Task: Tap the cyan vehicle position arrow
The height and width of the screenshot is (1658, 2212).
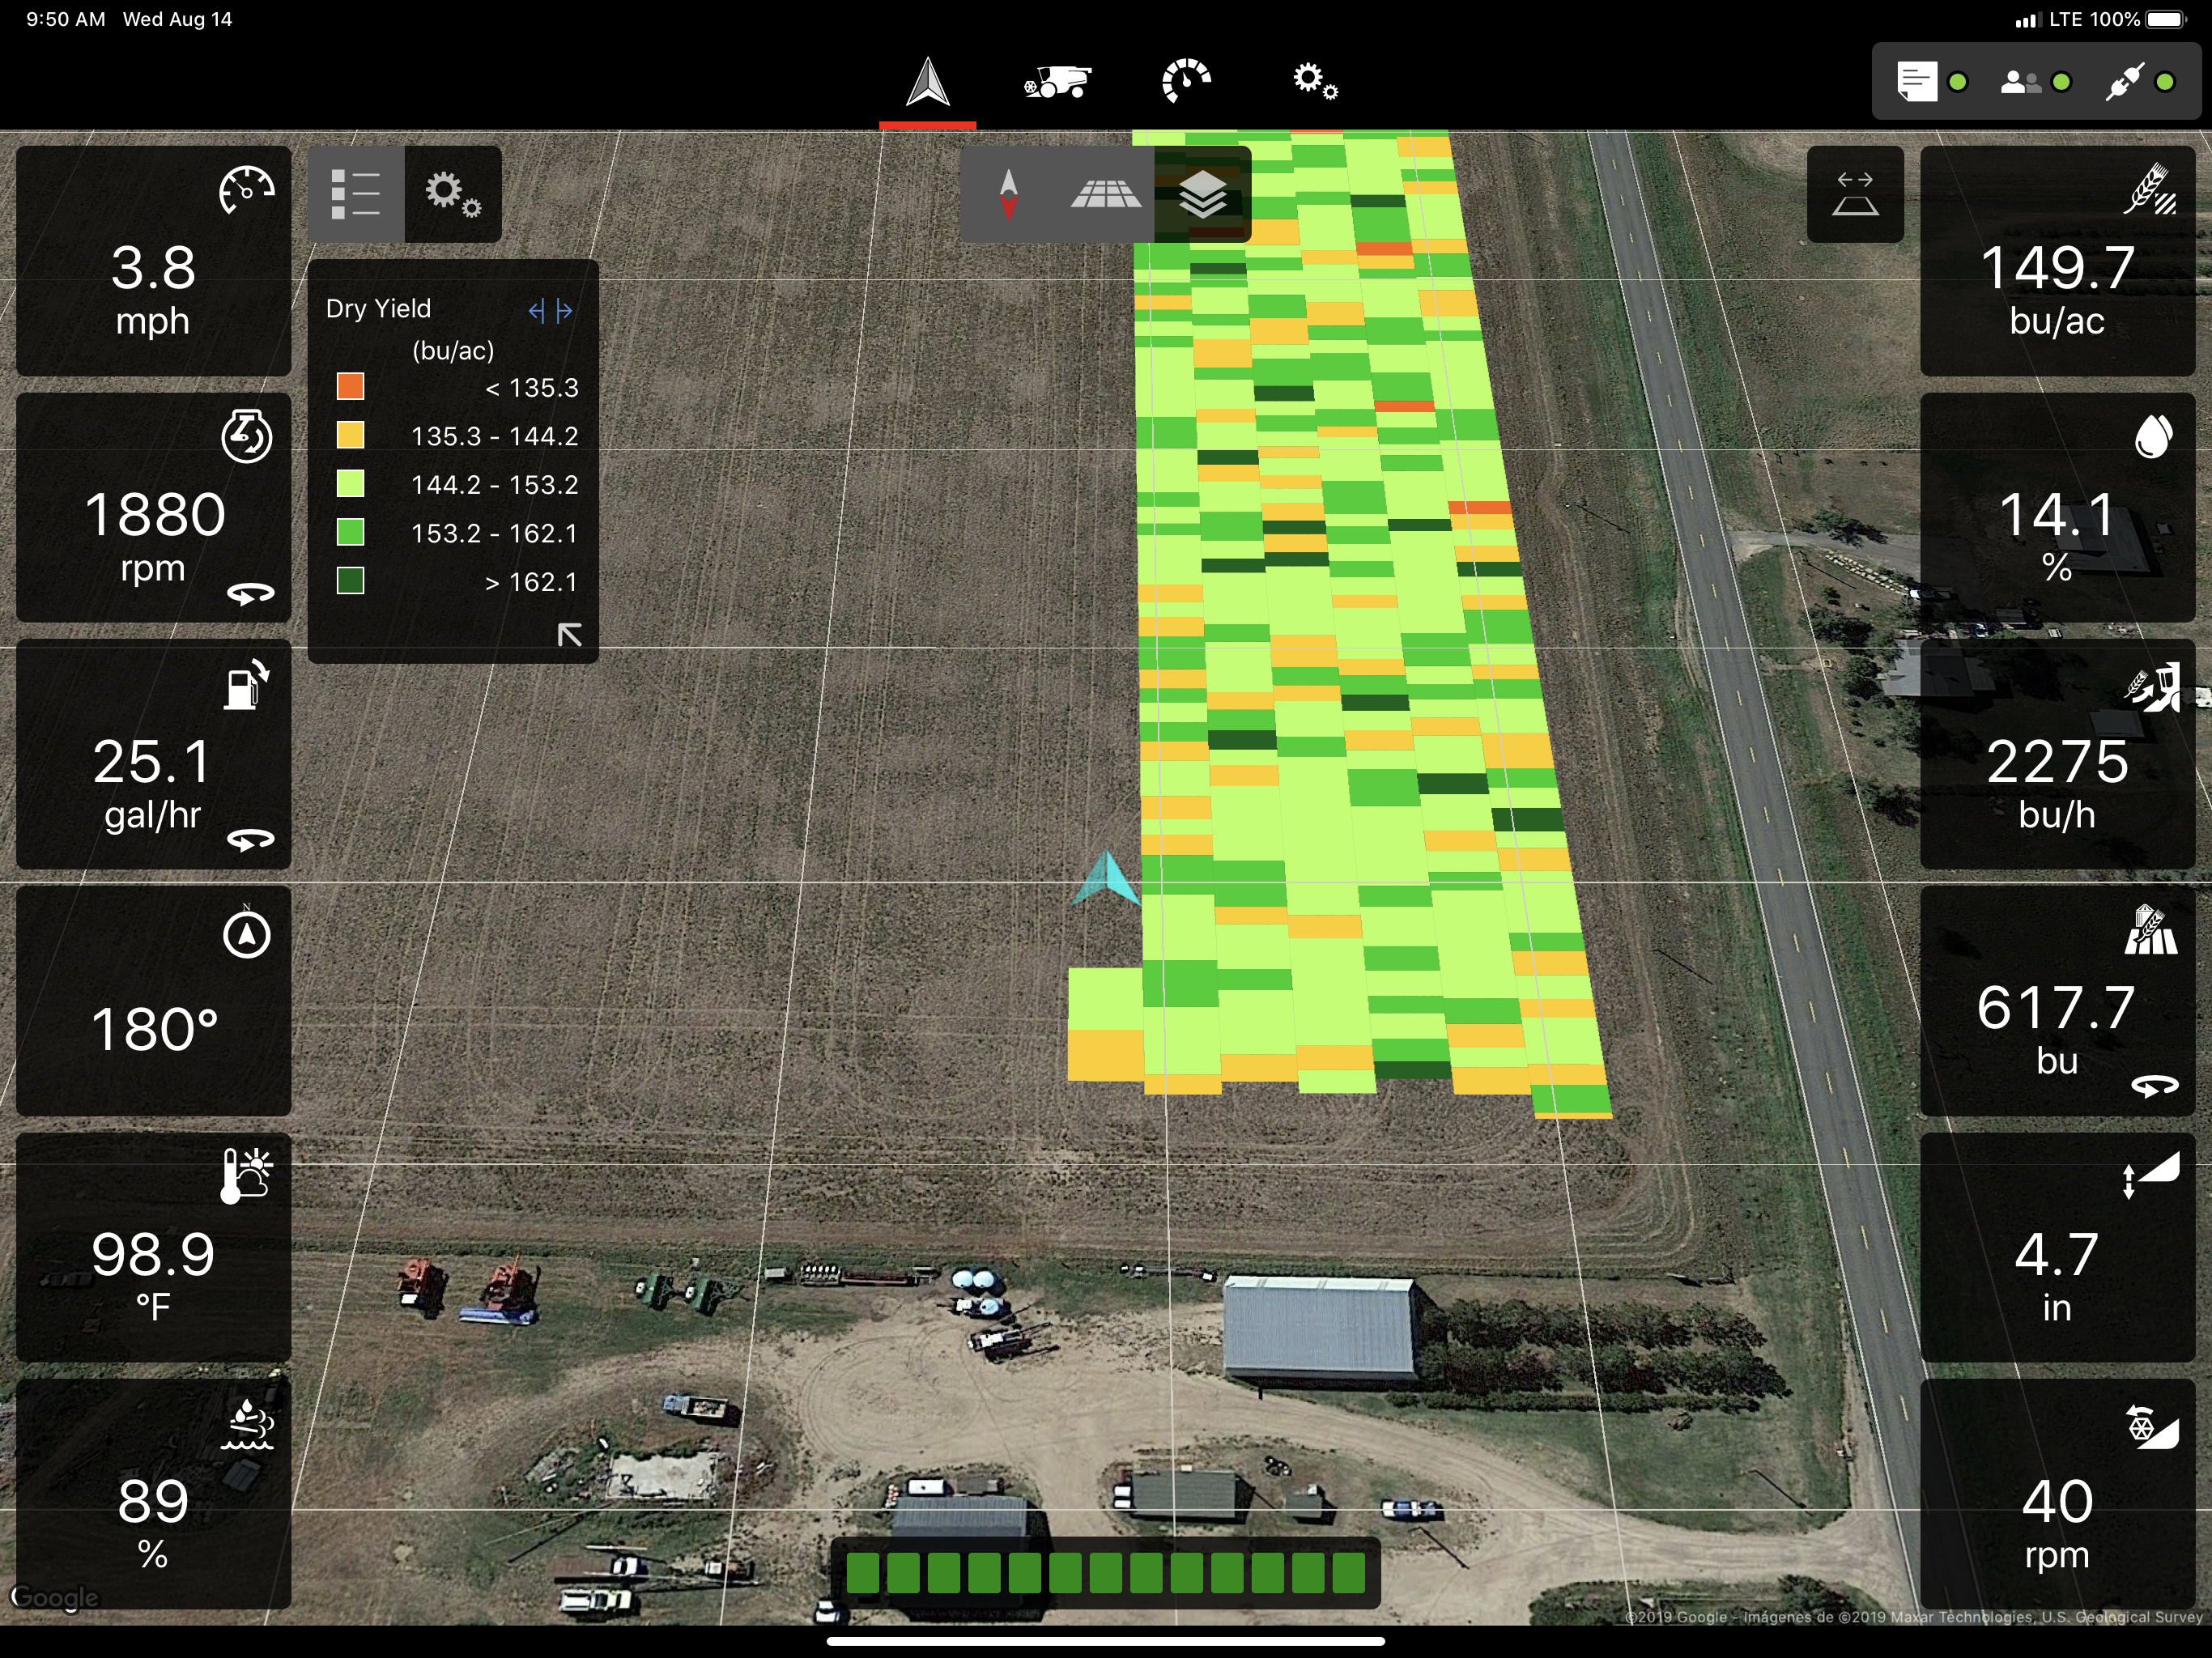Action: coord(1106,880)
